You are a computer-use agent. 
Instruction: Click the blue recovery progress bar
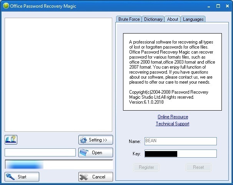click(x=59, y=165)
